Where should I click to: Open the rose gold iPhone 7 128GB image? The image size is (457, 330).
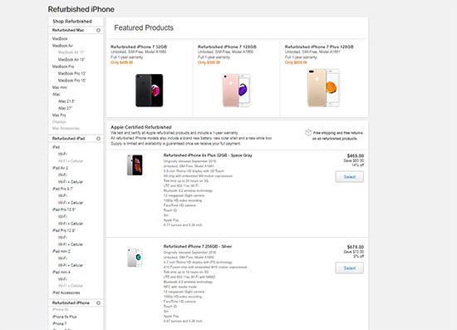[x=236, y=91]
